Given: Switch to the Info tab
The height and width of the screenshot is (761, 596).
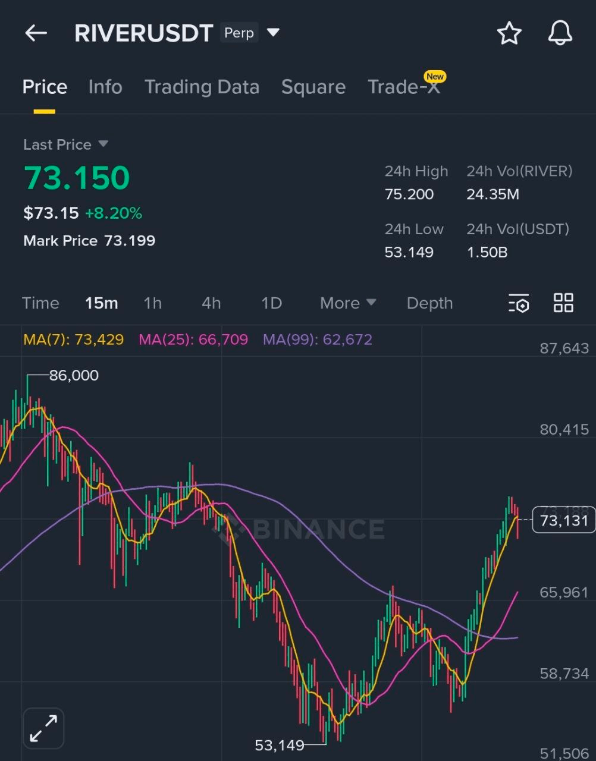Looking at the screenshot, I should pyautogui.click(x=105, y=87).
